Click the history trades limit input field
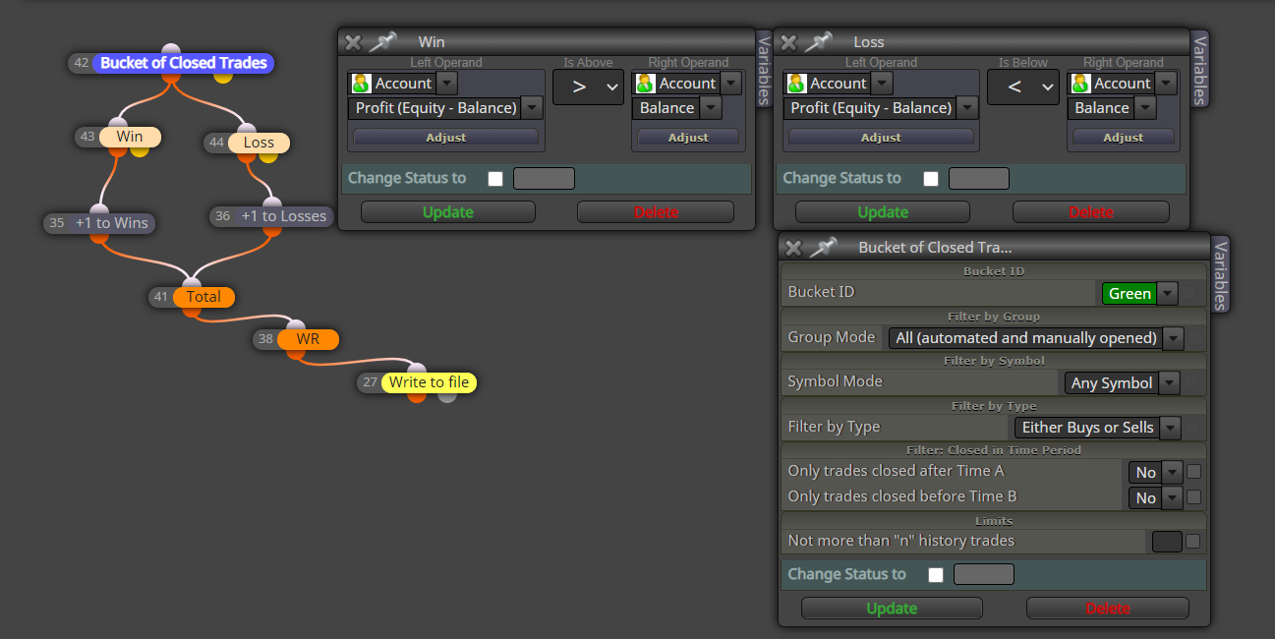Screen dimensions: 1275x639 tap(1167, 541)
